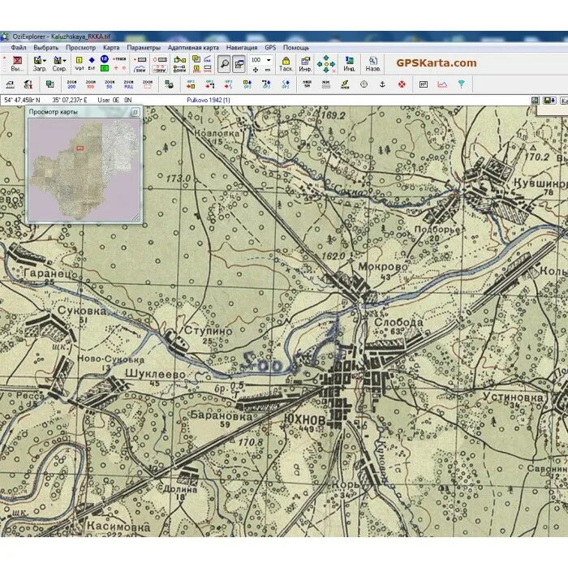This screenshot has width=568, height=568.
Task: Open the track profile graph icon
Action: pos(442,84)
